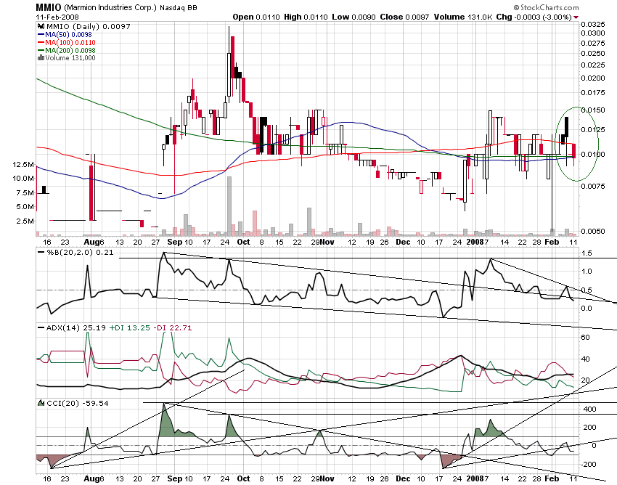Click the largest late-September volume bar

click(x=229, y=206)
